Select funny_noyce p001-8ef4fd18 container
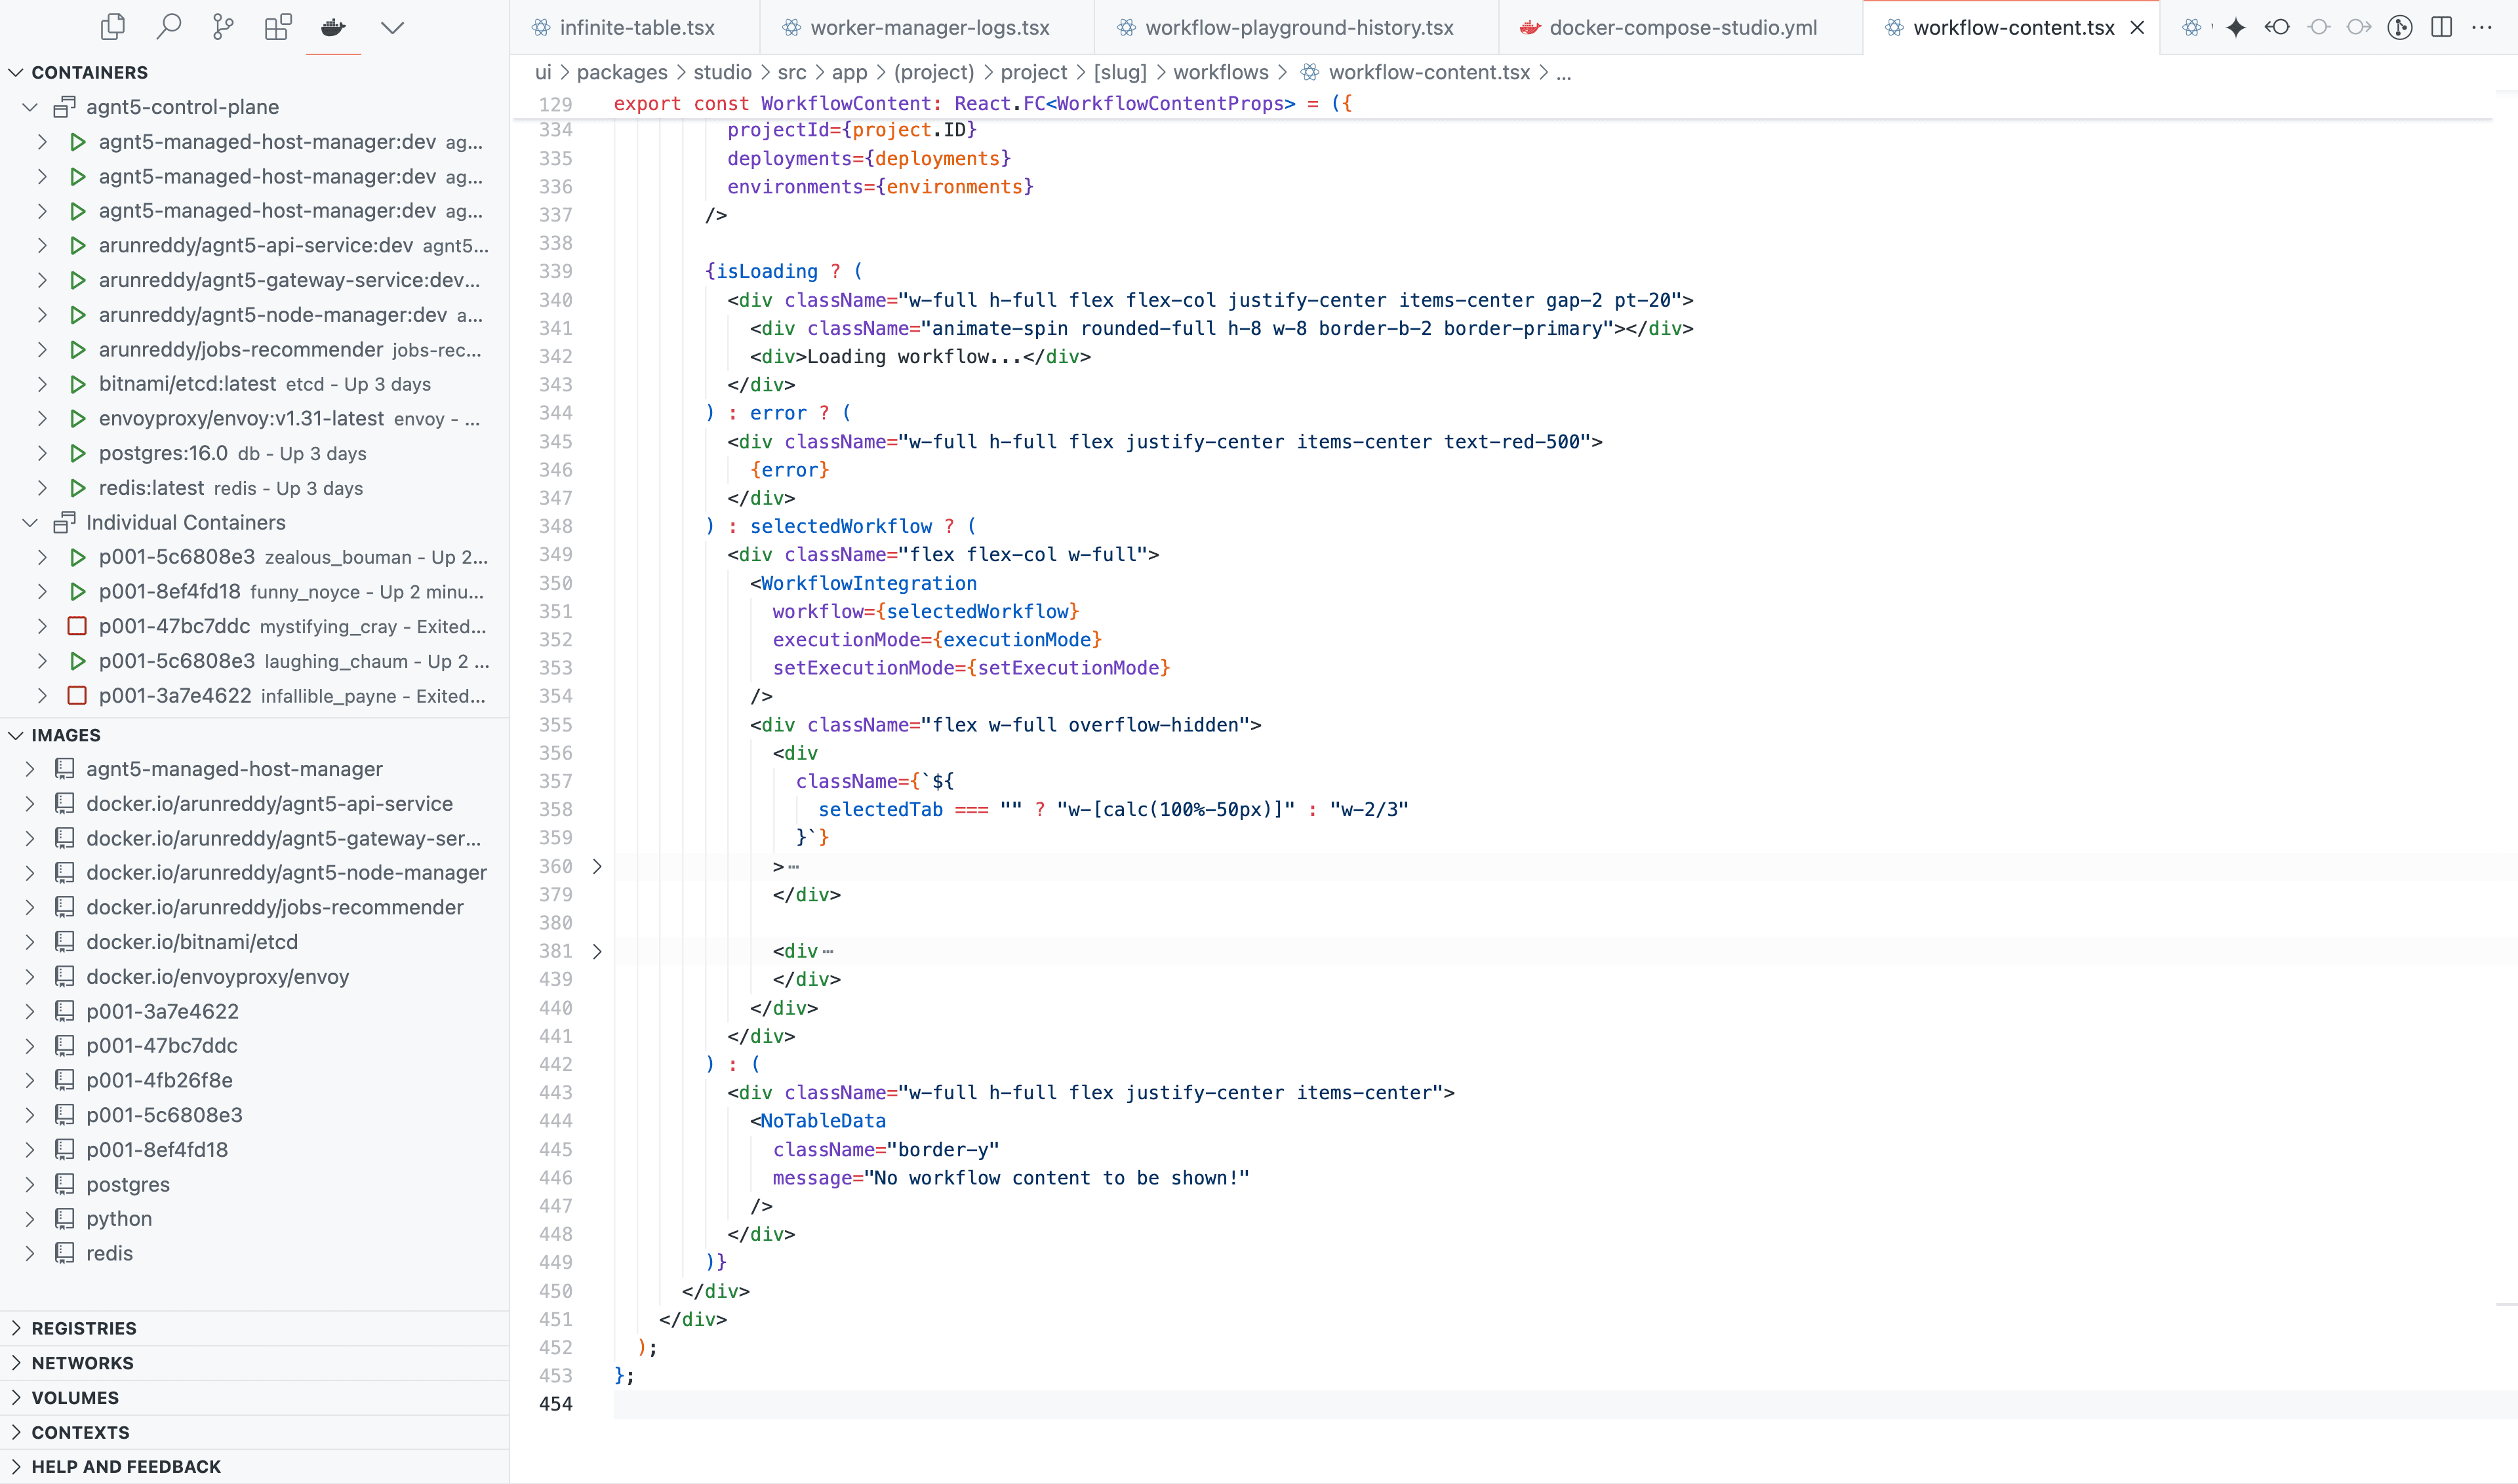This screenshot has width=2518, height=1484. (254, 591)
